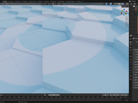Open the Material properties tab
Viewport: 138px width, 103px height.
point(131,76)
